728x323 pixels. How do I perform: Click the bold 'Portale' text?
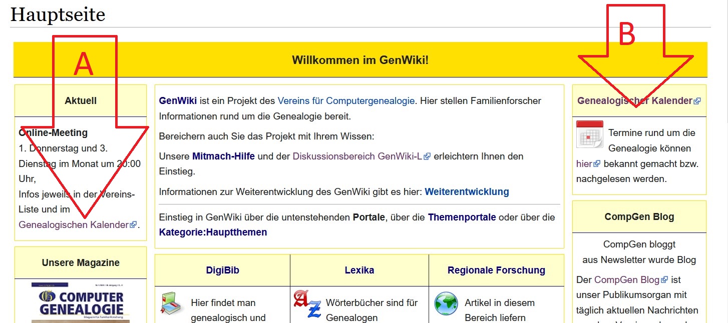[369, 217]
